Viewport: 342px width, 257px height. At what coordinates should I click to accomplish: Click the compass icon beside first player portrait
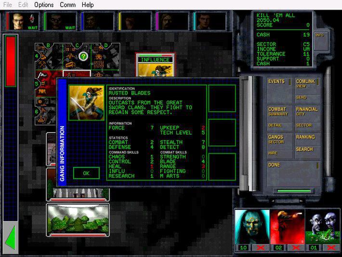32,19
